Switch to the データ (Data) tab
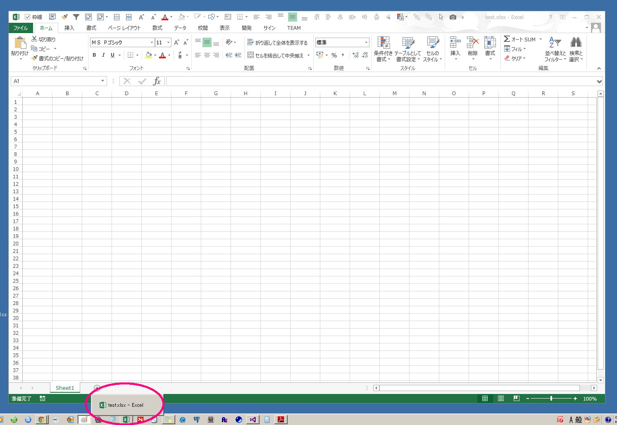The height and width of the screenshot is (425, 617). [x=180, y=28]
